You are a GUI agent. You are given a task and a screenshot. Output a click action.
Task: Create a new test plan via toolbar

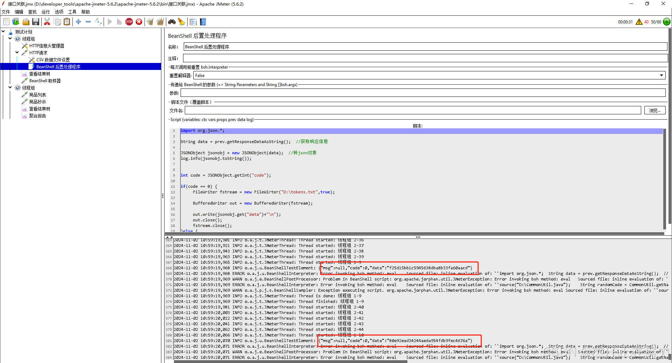(6, 22)
